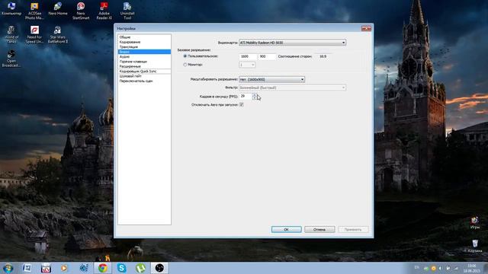The width and height of the screenshot is (488, 274).
Task: Open Adobe Reader XI desktop icon
Action: tap(104, 11)
